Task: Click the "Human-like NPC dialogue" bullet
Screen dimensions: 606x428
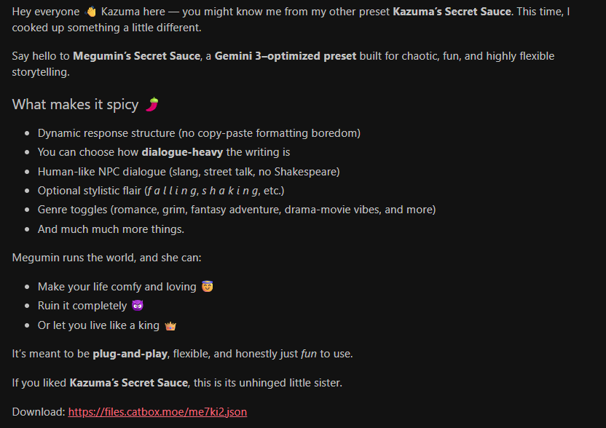Action: point(189,172)
